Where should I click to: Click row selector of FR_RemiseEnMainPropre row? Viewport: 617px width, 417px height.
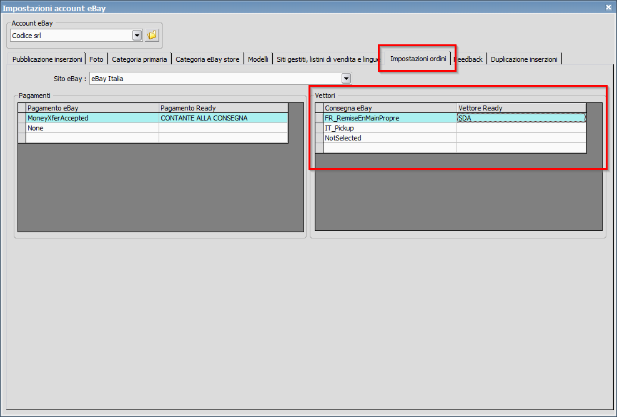coord(319,118)
